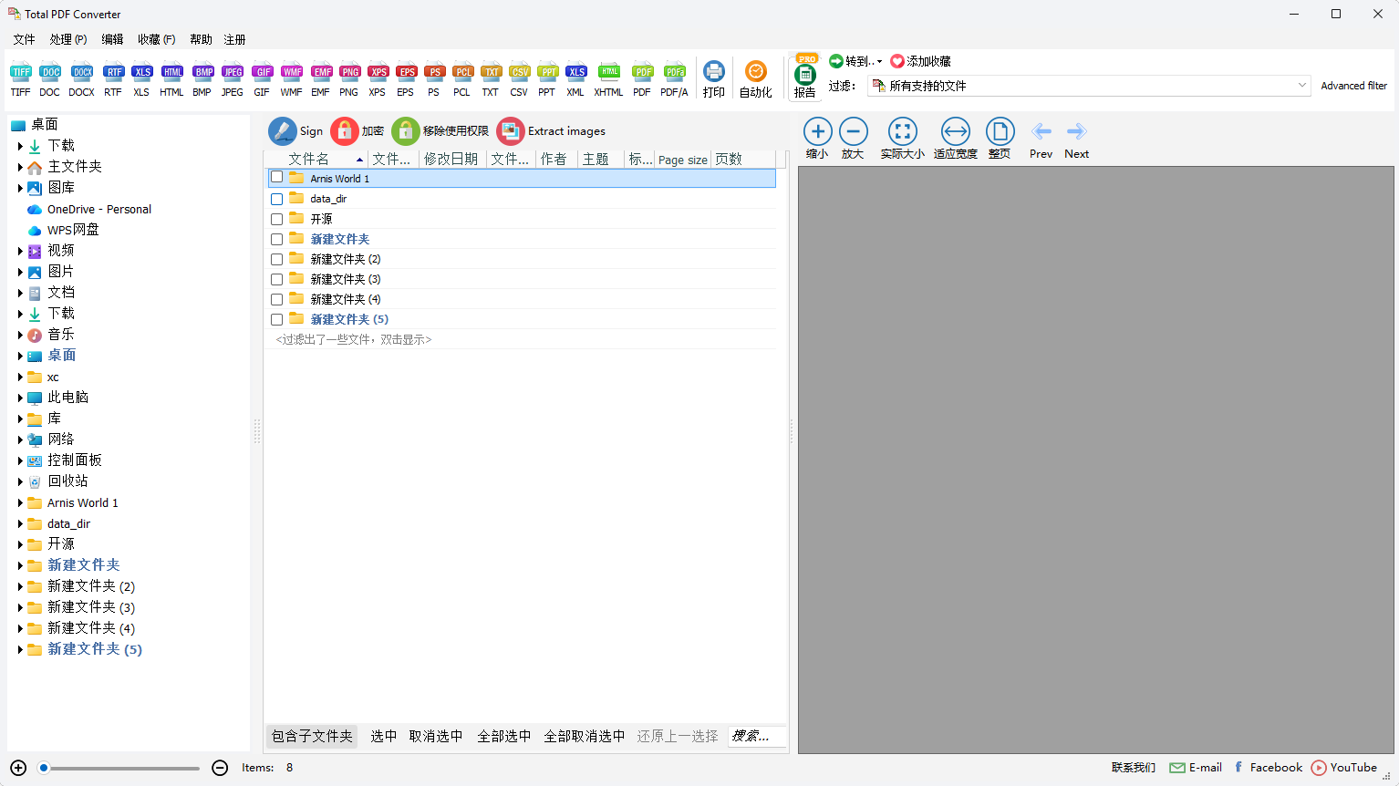Open the PRO 报告 report icon
This screenshot has height=786, width=1399.
click(x=805, y=78)
